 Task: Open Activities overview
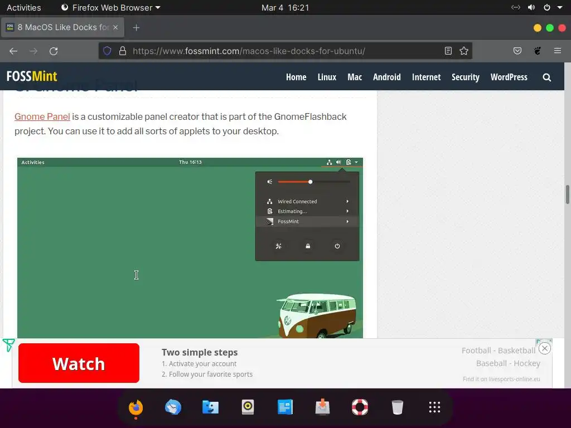(x=24, y=8)
